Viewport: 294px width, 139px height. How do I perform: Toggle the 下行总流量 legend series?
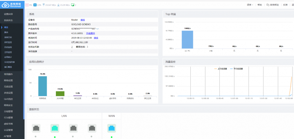(x=236, y=69)
